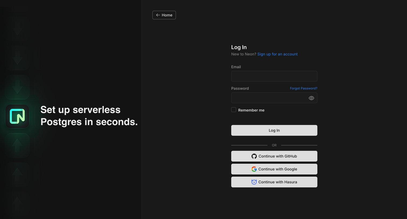The image size is (407, 219).
Task: Continue with Hasura sign-in
Action: pos(274,182)
